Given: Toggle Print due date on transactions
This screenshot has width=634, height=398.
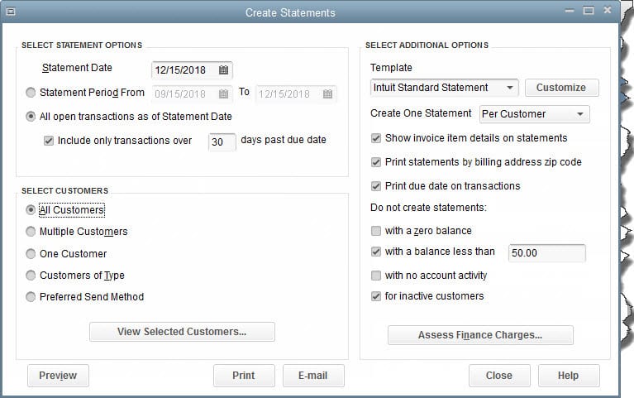Looking at the screenshot, I should click(377, 186).
